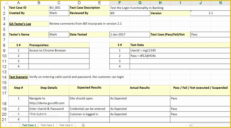
Task: Select the review comments from Bill cell
Action: (85, 24)
